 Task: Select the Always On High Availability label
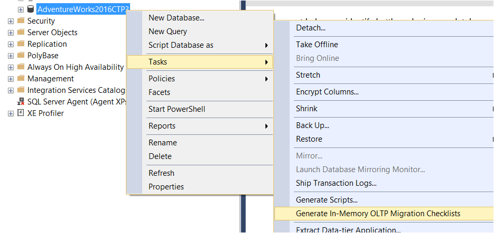pyautogui.click(x=76, y=67)
